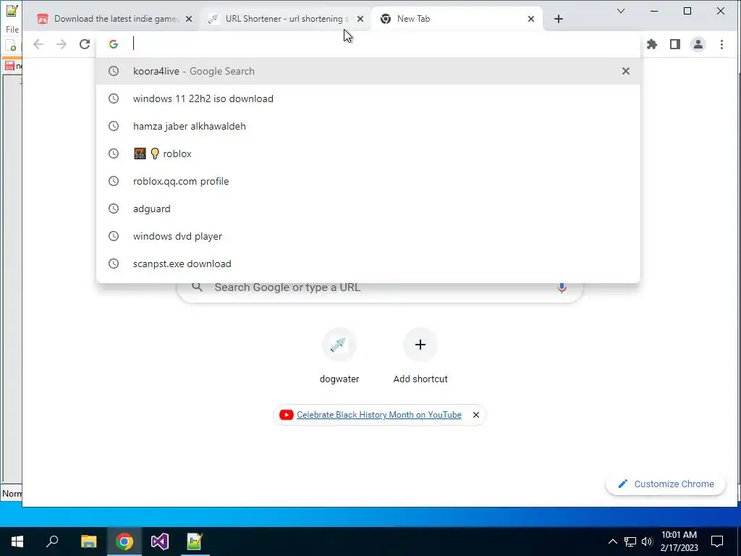Open the profile avatar icon
The height and width of the screenshot is (556, 741).
(x=698, y=44)
